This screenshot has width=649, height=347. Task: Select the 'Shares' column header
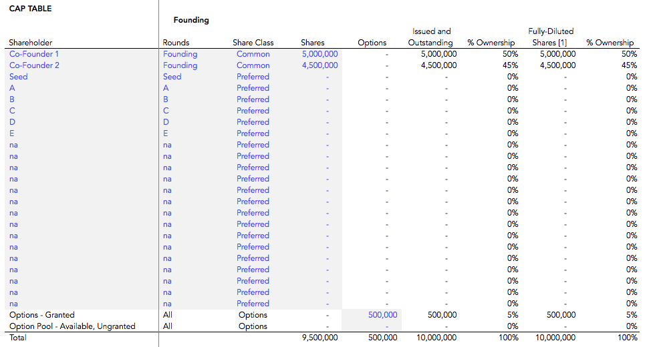coord(313,43)
